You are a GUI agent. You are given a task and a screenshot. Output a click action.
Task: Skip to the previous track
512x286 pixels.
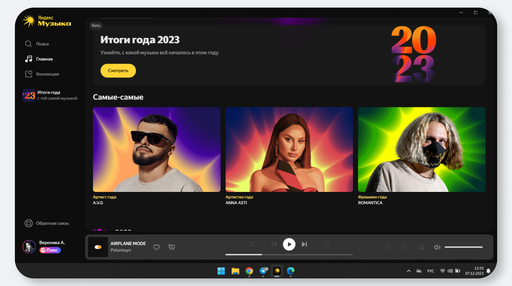274,244
